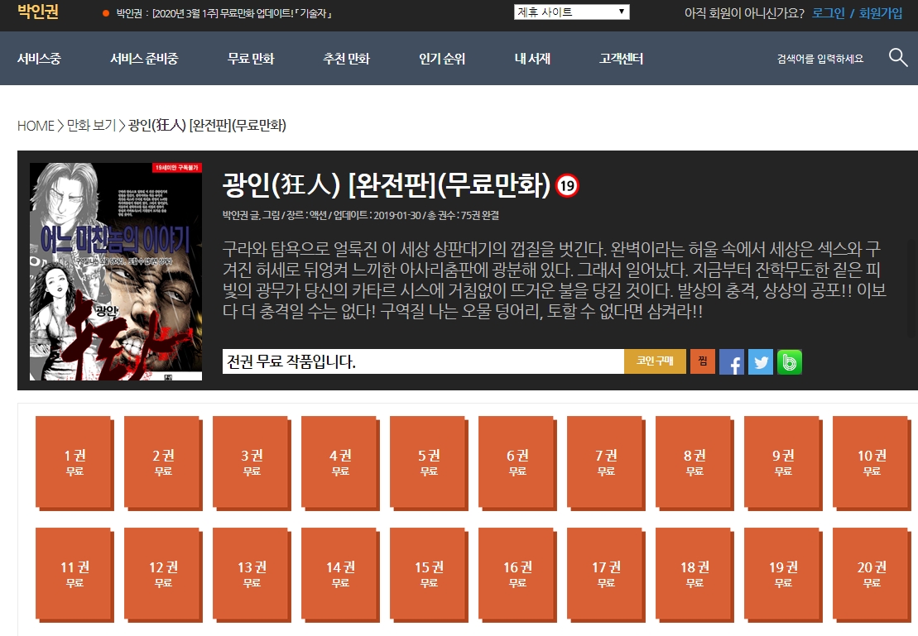Image resolution: width=918 pixels, height=636 pixels.
Task: Open volume 11권 무료
Action: point(74,574)
